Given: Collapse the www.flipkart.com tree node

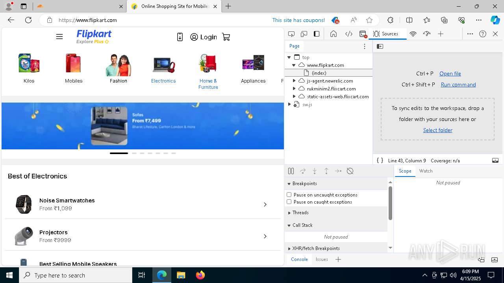Looking at the screenshot, I should pos(294,65).
